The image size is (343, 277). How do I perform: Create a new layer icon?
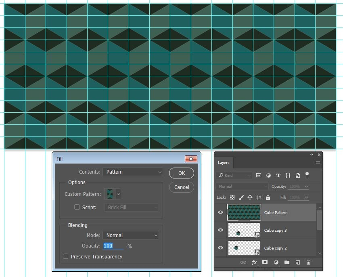point(298,262)
